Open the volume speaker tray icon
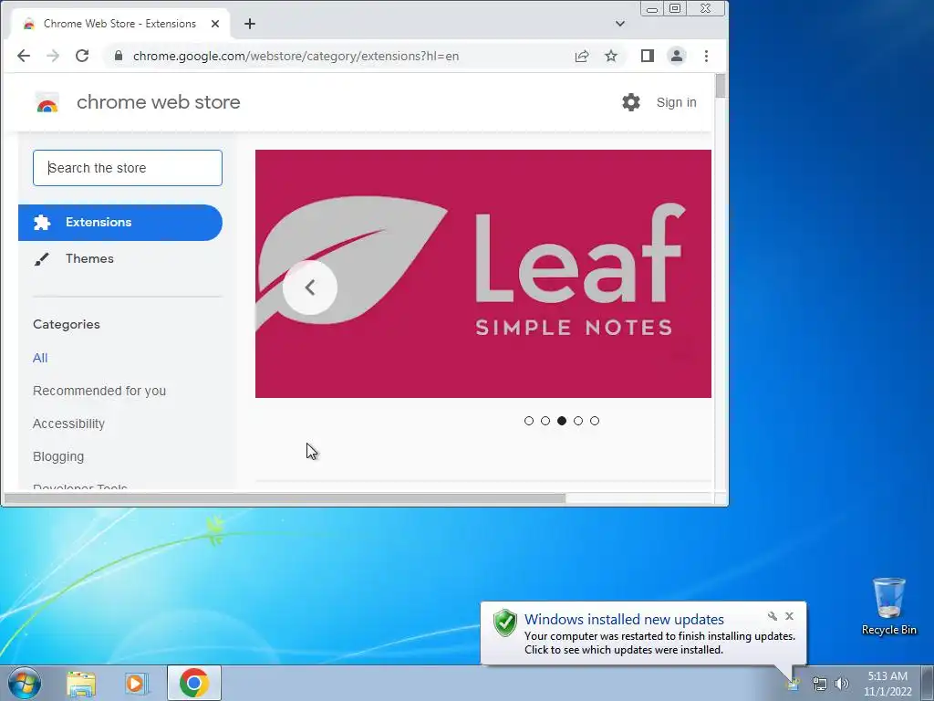The width and height of the screenshot is (934, 701). tap(842, 684)
